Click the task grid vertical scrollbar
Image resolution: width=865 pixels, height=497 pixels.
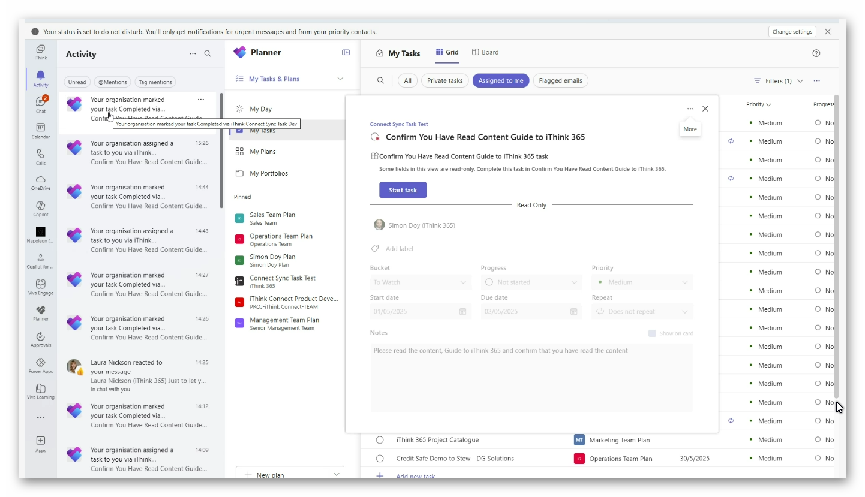click(837, 246)
